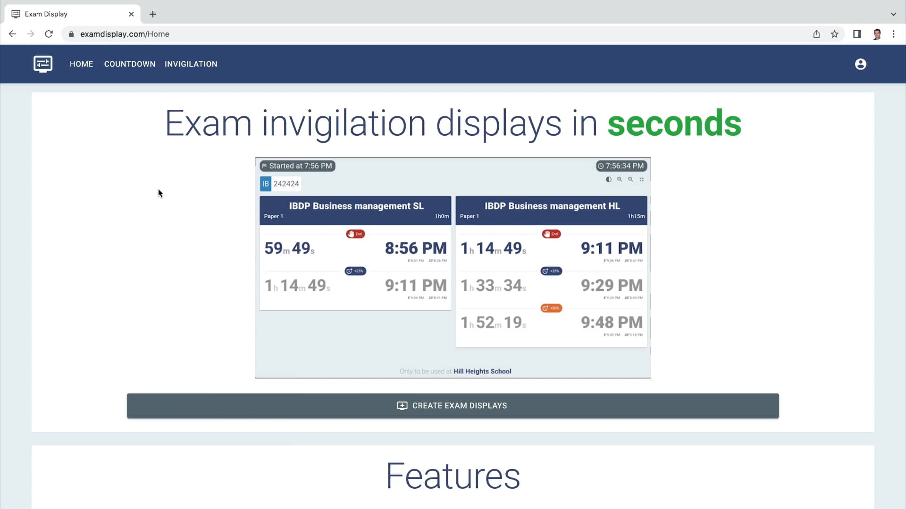This screenshot has height=509, width=906.
Task: Toggle the contrast half-circle icon
Action: pyautogui.click(x=609, y=180)
